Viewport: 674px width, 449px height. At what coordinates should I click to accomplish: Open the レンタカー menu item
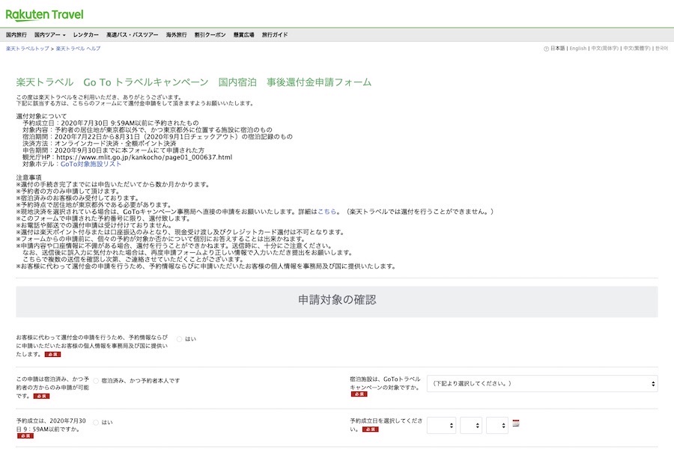[85, 35]
